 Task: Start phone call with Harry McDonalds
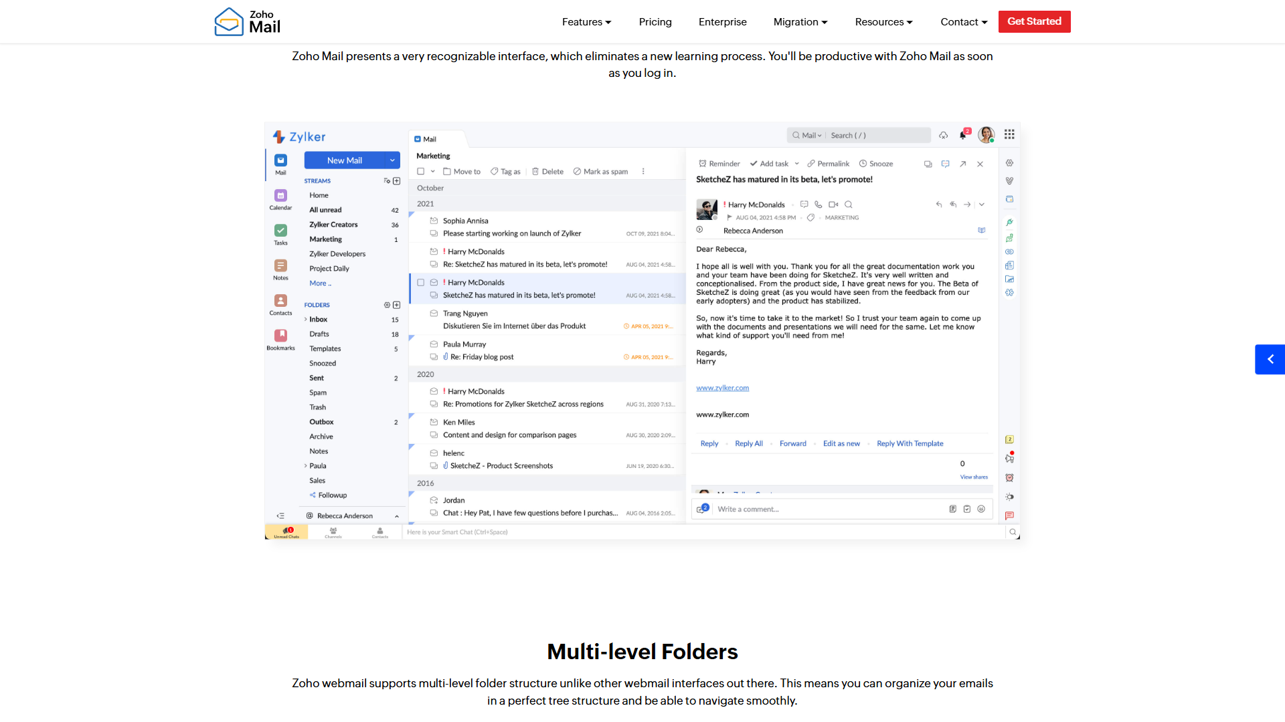coord(818,205)
